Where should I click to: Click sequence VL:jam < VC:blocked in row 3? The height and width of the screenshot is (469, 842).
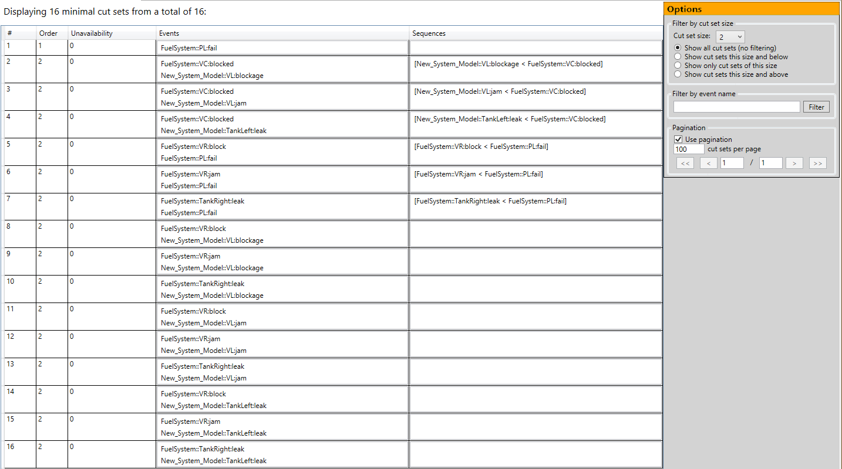click(500, 91)
